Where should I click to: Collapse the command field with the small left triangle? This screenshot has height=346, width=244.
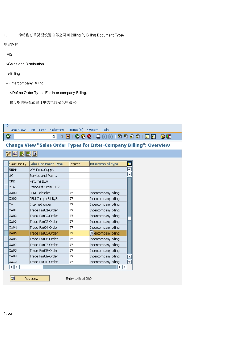tap(62, 136)
